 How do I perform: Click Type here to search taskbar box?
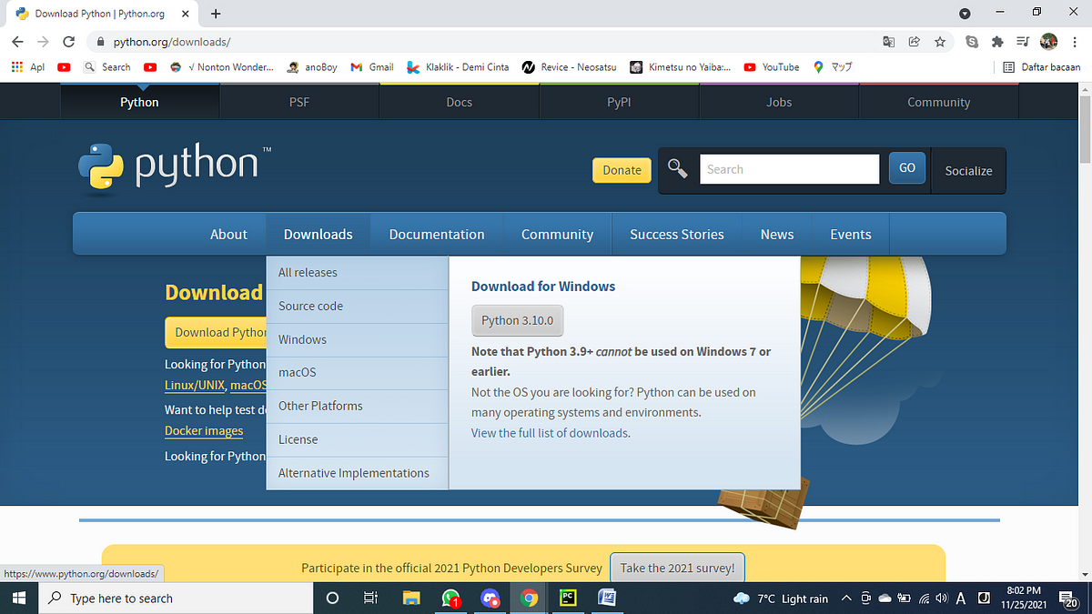click(174, 599)
